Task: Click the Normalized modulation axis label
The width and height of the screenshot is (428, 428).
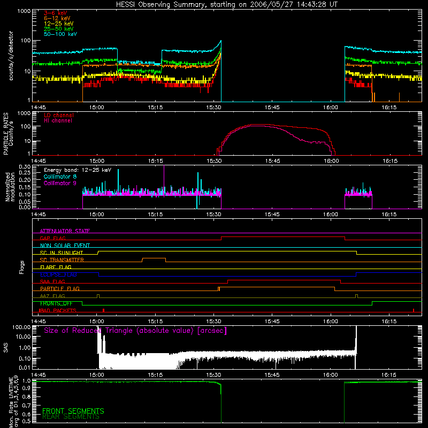Action: (10, 187)
